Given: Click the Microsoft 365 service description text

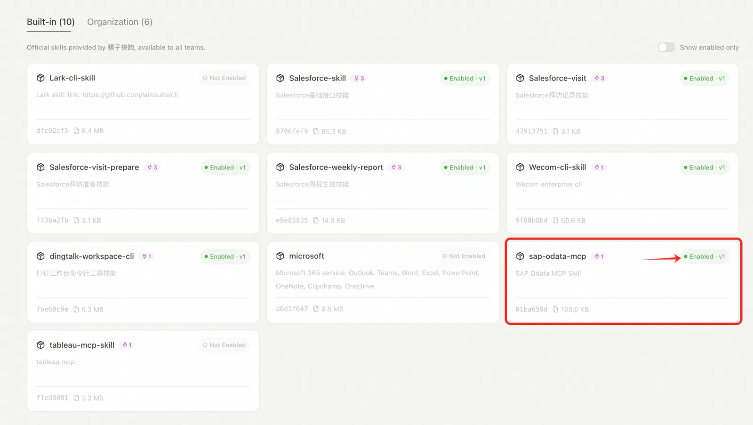Looking at the screenshot, I should pyautogui.click(x=377, y=279).
